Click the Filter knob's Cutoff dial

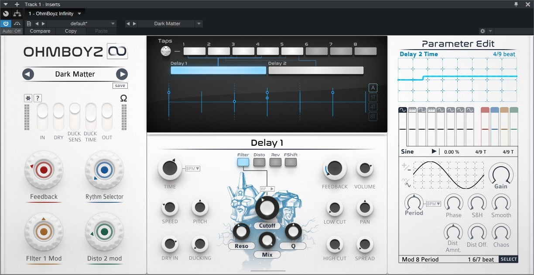267,208
